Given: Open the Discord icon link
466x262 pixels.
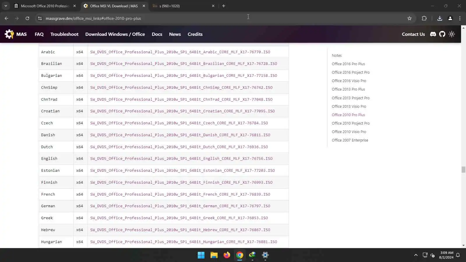Looking at the screenshot, I should point(433,34).
